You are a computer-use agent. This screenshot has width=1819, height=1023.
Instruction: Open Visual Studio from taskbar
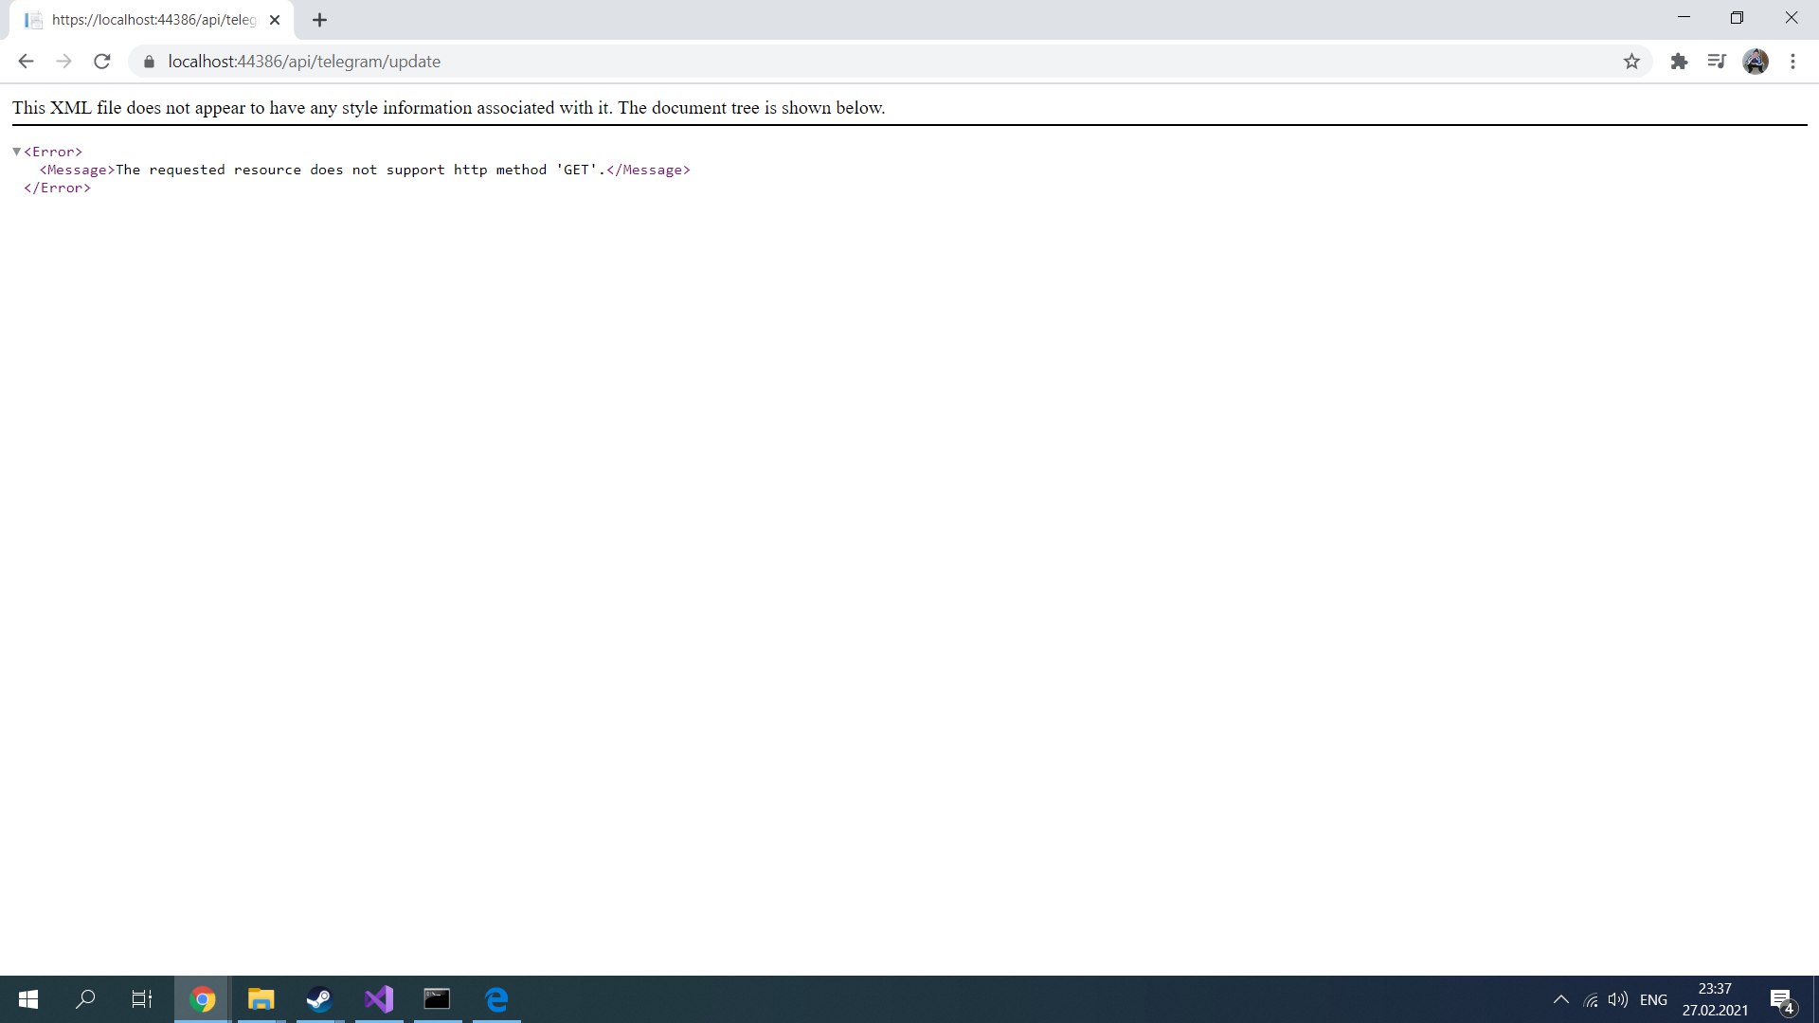coord(378,999)
